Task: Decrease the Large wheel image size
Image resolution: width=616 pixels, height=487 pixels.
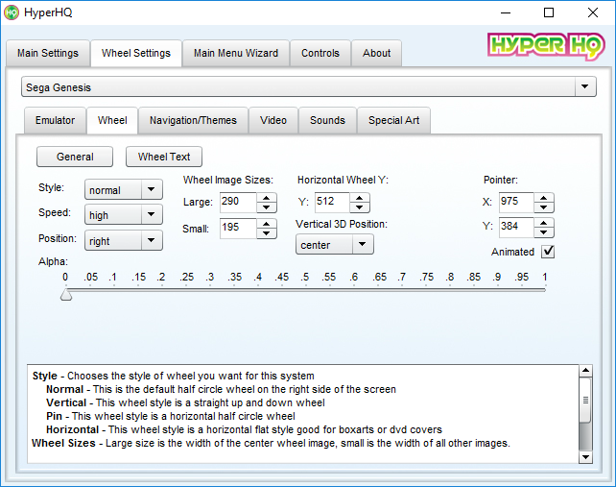Action: (x=267, y=207)
